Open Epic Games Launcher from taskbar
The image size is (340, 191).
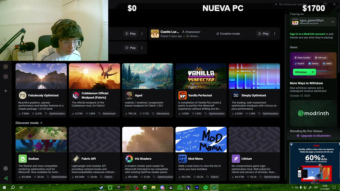(x=119, y=188)
